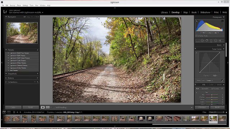Expand the History panel

6,78
